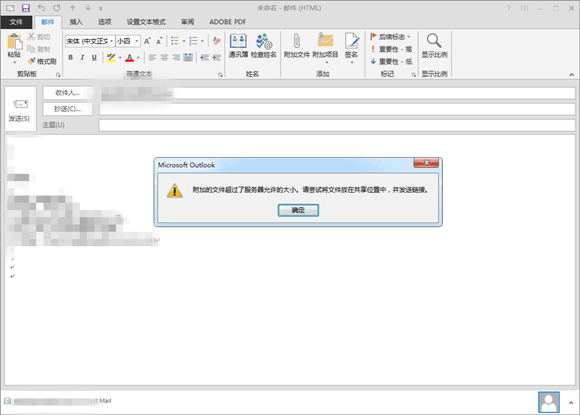The image size is (580, 415).
Task: Undo last action in title bar
Action: point(41,8)
